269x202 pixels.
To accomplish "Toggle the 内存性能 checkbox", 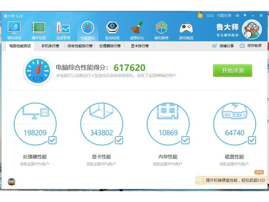I will click(185, 140).
